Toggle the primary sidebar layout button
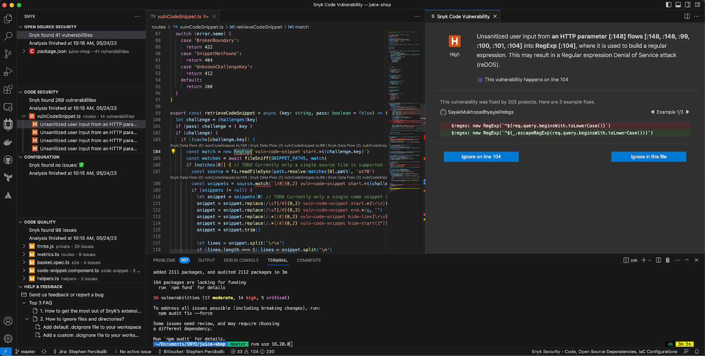 click(668, 5)
